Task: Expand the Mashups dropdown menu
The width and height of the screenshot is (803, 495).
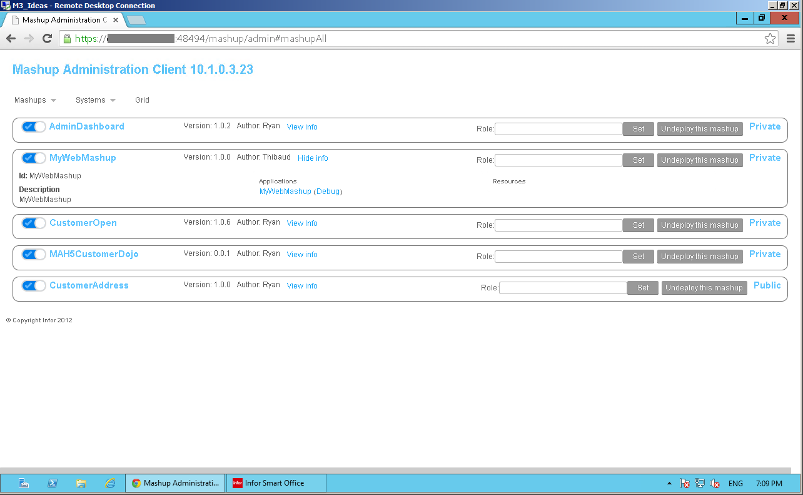Action: point(35,100)
